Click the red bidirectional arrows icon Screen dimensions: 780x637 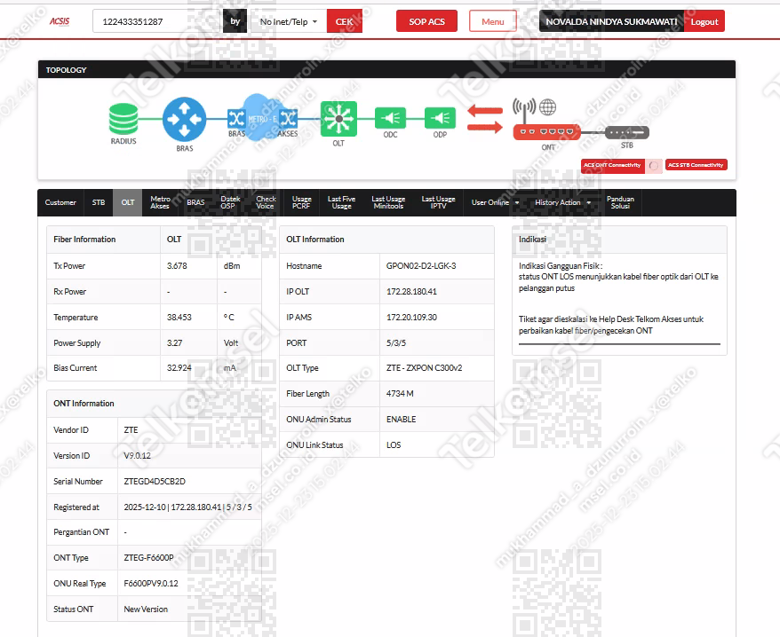click(485, 119)
